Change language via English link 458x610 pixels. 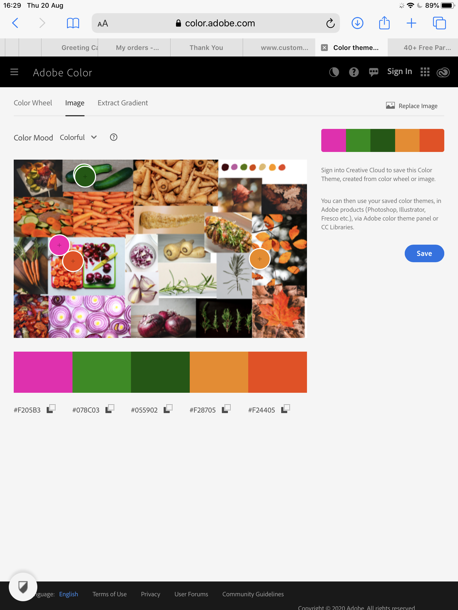pos(68,594)
